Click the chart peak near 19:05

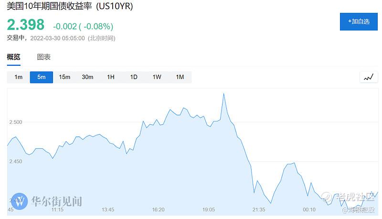pos(223,94)
